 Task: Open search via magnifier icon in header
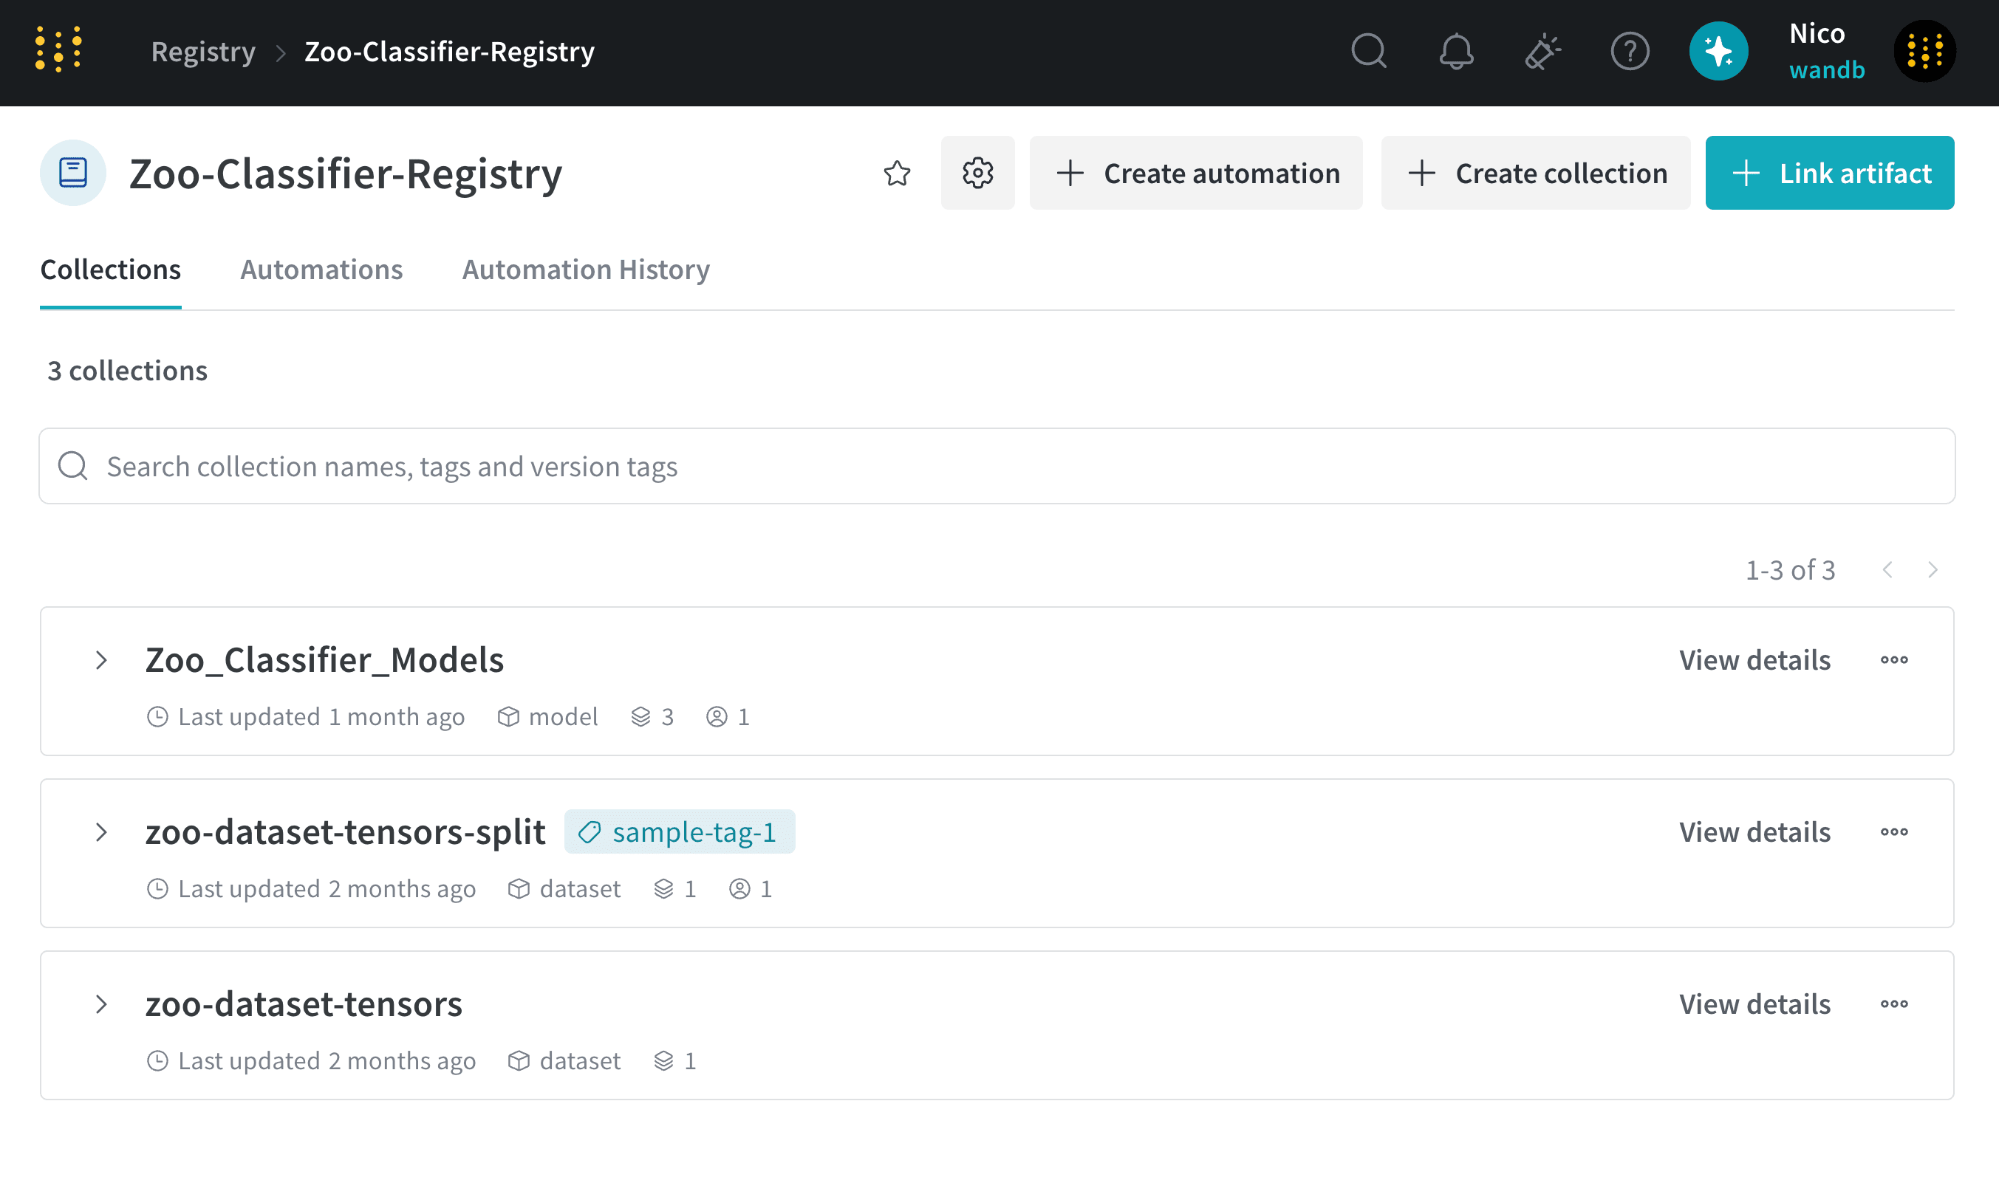[x=1369, y=52]
